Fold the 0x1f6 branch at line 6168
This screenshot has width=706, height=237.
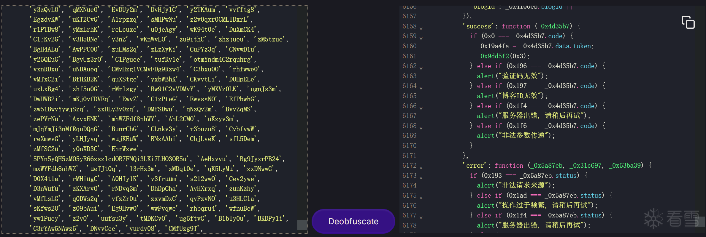tap(421, 128)
